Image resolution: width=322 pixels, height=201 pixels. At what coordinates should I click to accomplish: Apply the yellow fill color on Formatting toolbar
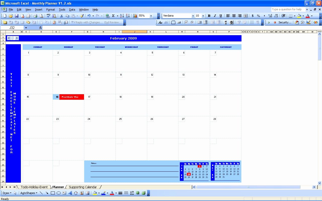299,16
